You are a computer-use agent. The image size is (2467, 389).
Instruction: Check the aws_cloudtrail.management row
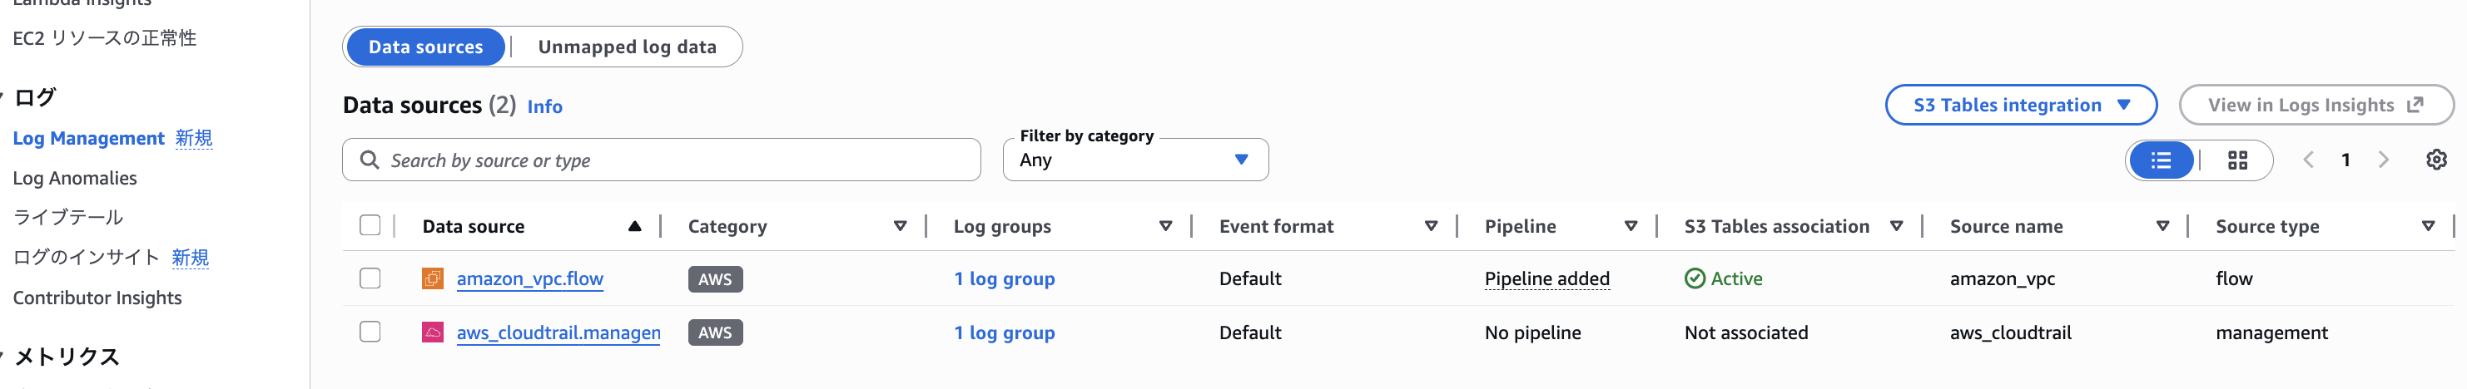click(x=370, y=332)
